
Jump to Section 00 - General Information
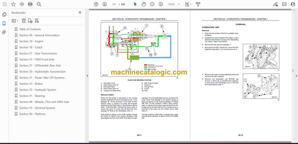coord(39,35)
